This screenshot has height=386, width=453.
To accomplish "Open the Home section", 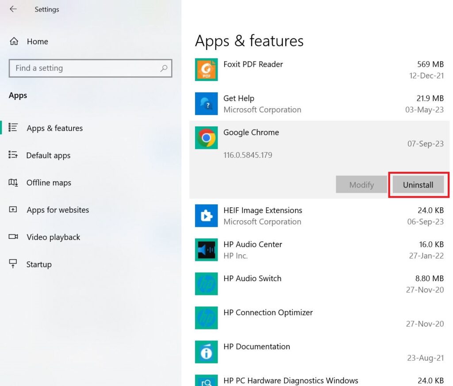I will (x=37, y=41).
